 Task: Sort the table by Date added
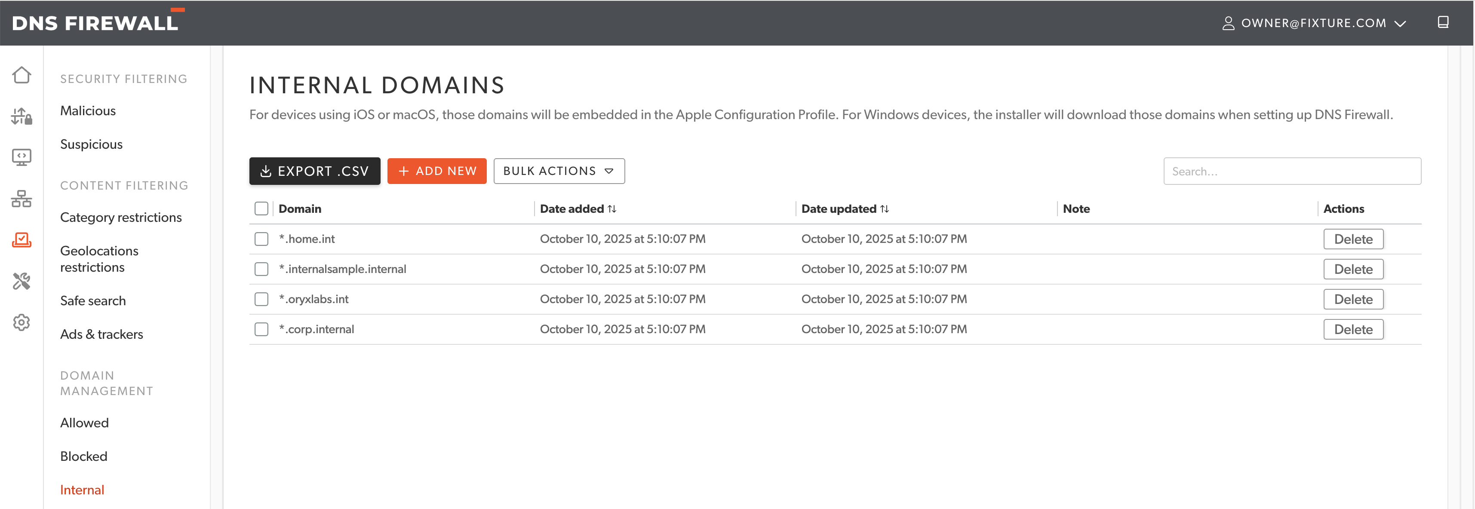(612, 209)
